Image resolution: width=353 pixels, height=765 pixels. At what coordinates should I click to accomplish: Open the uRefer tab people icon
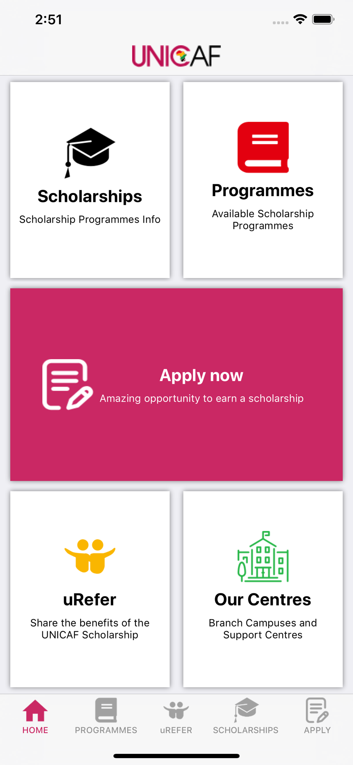click(176, 710)
